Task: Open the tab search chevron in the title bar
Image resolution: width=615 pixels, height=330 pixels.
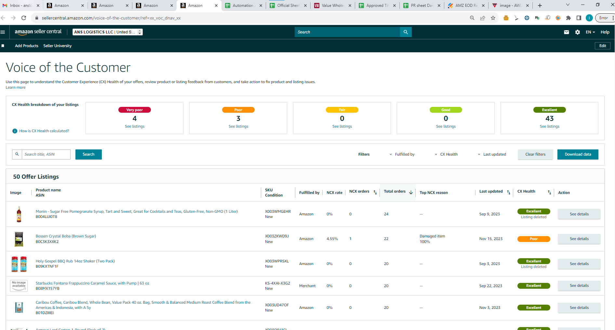Action: coord(568,5)
